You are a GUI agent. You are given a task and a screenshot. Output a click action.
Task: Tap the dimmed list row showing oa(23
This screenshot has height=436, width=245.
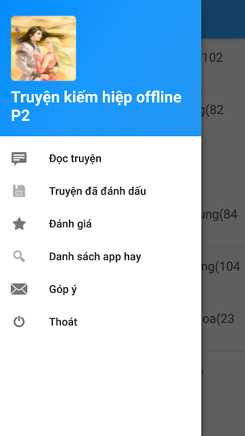click(223, 325)
